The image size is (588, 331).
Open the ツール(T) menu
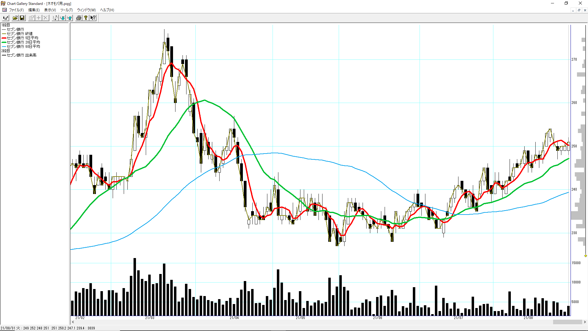point(66,10)
